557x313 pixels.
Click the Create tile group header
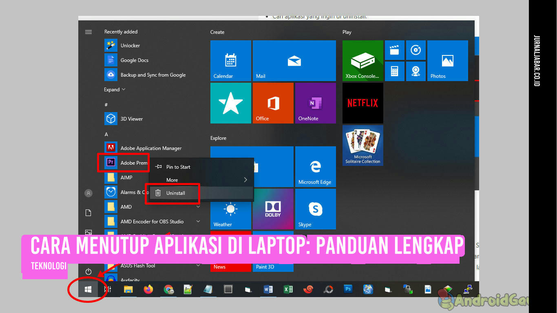pos(217,32)
